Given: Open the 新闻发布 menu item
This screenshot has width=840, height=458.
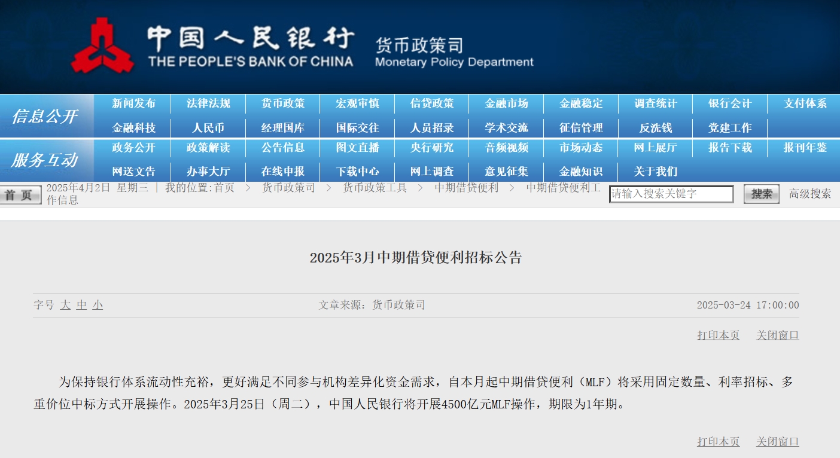Looking at the screenshot, I should point(133,103).
